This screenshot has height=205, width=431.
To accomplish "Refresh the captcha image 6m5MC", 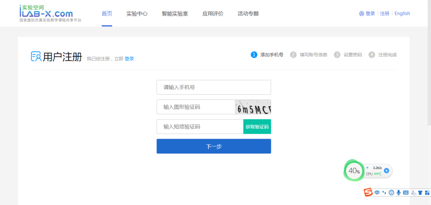I will [253, 107].
